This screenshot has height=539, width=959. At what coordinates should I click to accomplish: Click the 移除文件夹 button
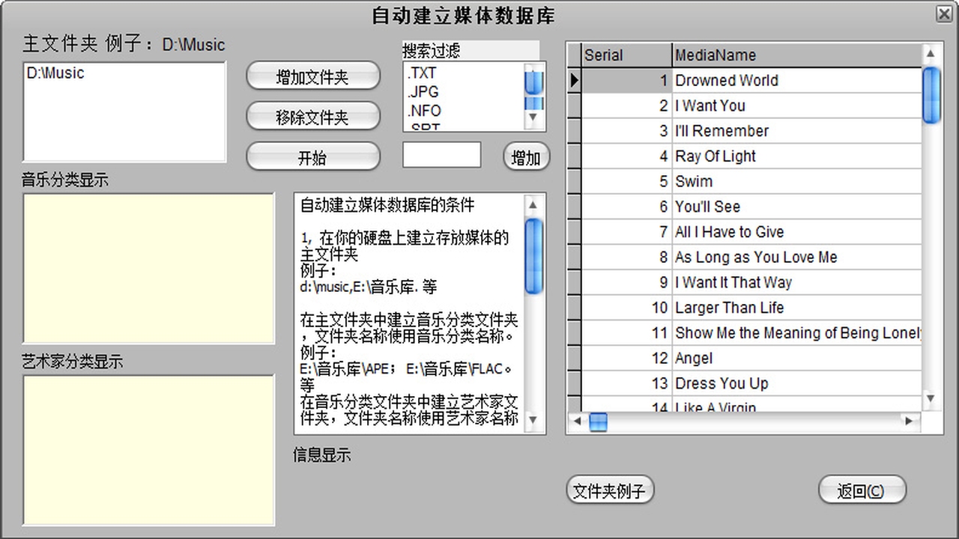(312, 116)
